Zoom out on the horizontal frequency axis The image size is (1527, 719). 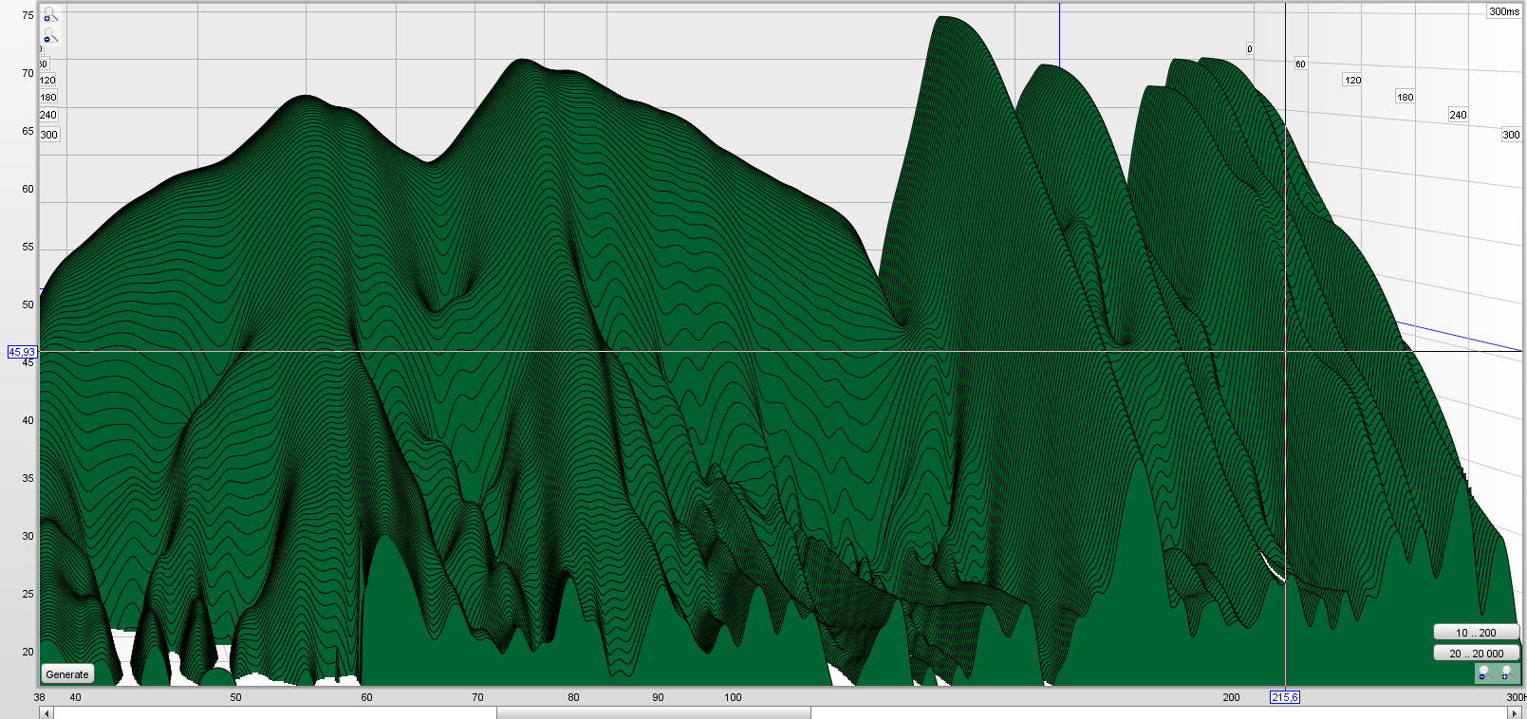click(x=1483, y=673)
